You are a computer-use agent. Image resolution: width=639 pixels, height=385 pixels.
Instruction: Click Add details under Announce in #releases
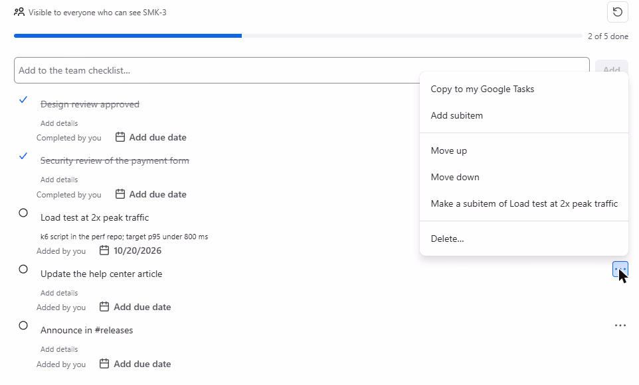[x=59, y=349]
